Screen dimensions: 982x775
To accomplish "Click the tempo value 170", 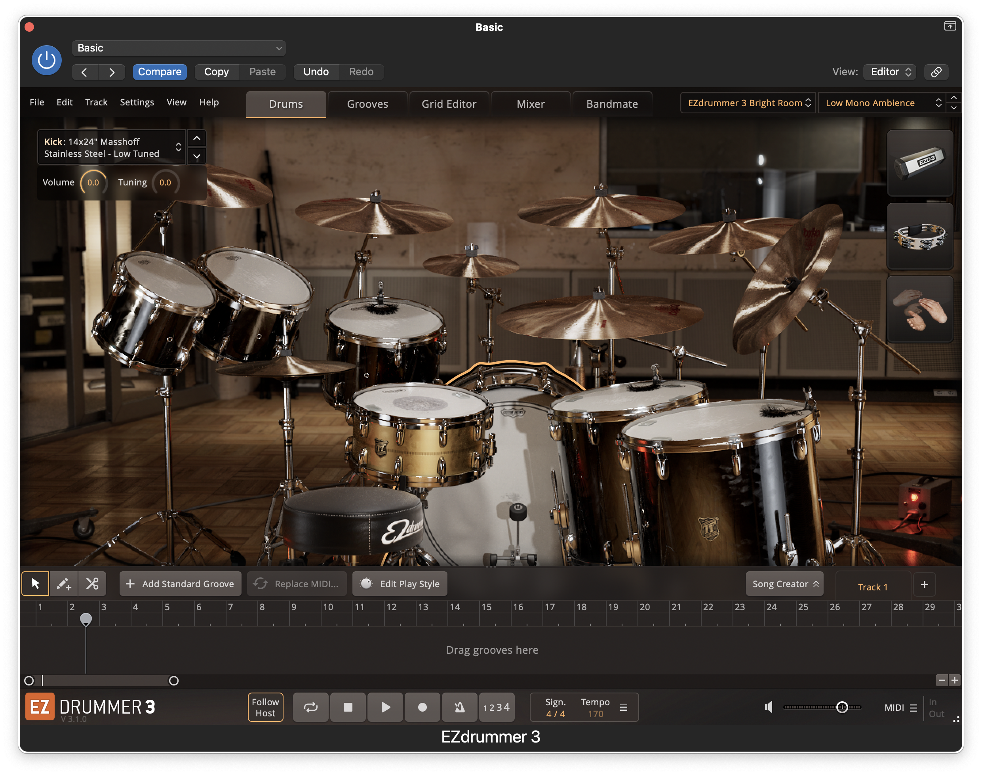I will [595, 714].
